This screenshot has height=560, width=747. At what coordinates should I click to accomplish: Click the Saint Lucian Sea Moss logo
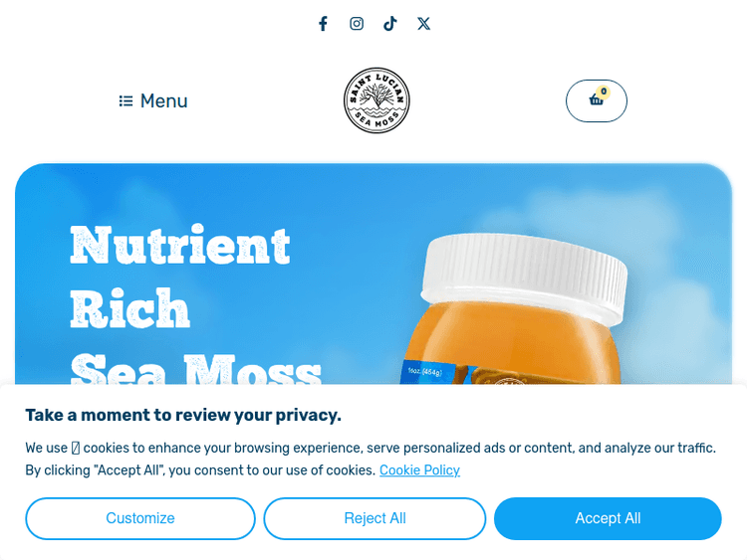[x=376, y=100]
